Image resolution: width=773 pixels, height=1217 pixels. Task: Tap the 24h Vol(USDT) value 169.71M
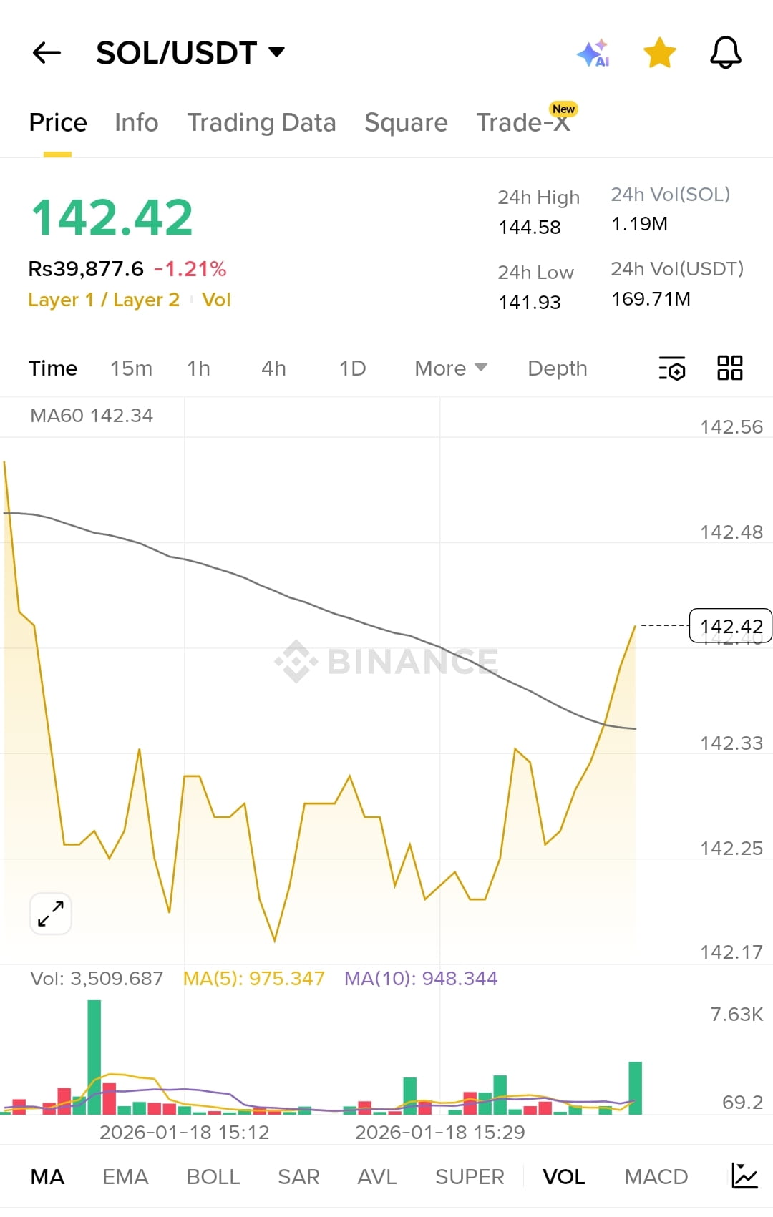coord(651,299)
